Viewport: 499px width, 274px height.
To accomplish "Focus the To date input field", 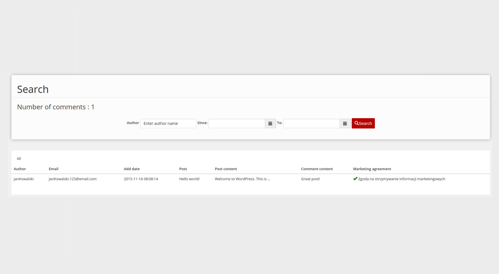I will [x=311, y=124].
